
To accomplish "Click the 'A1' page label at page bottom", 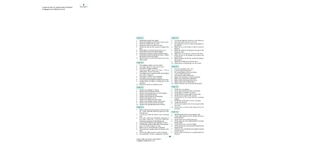I will 170,136.
